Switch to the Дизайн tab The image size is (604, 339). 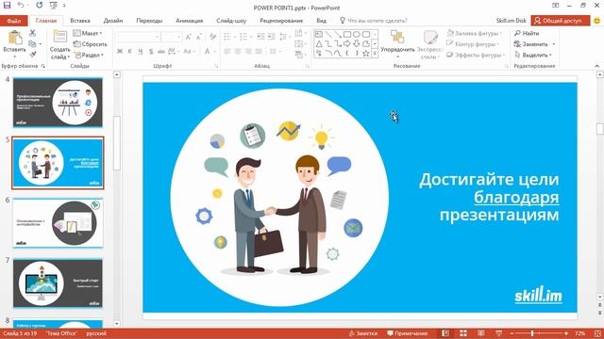pyautogui.click(x=113, y=21)
